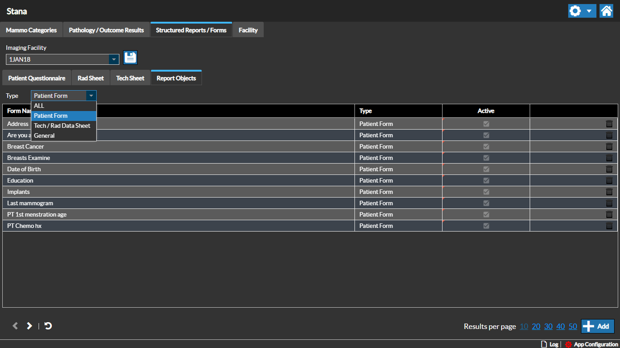This screenshot has height=348, width=620.
Task: Click the refresh results icon
Action: [48, 326]
